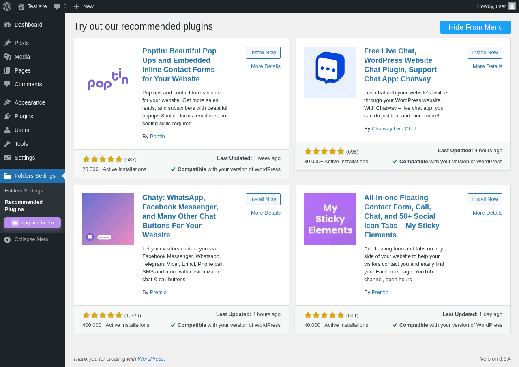Hide recommended plugins from the menu

(476, 27)
